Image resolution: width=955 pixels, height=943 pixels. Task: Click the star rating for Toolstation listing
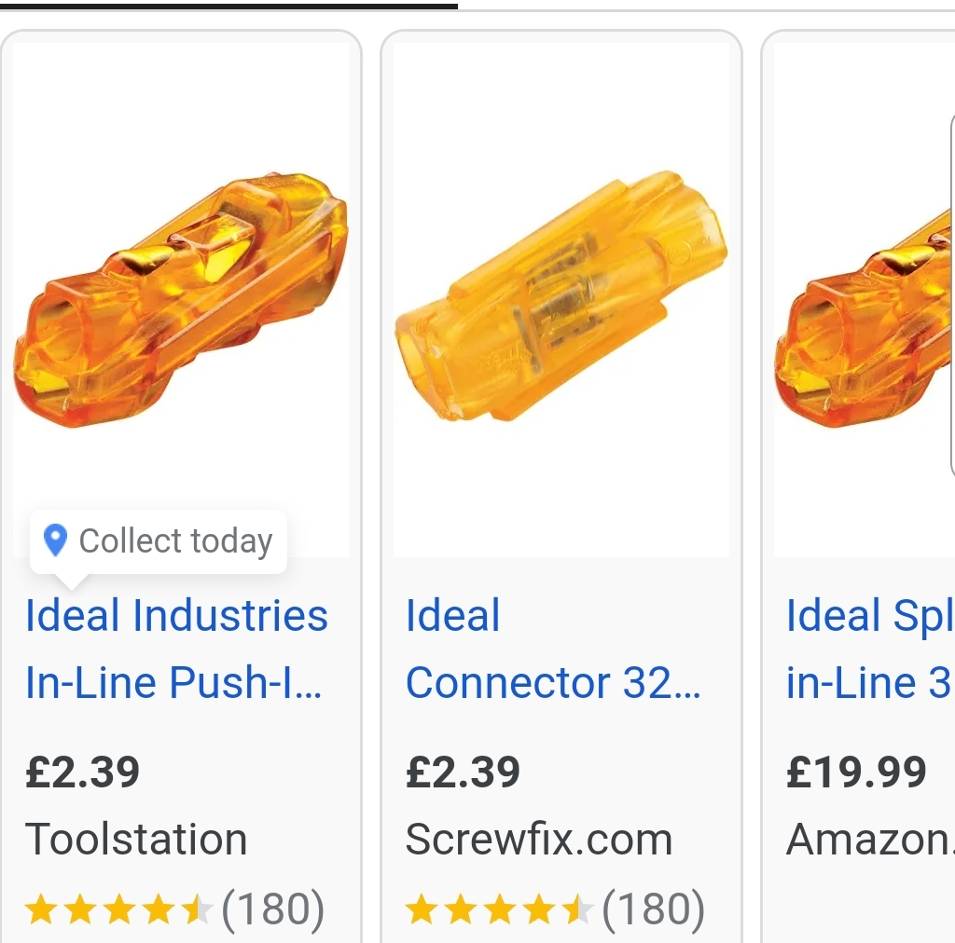click(118, 909)
